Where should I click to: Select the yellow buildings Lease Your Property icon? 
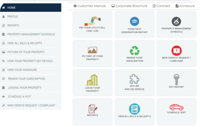[92, 80]
